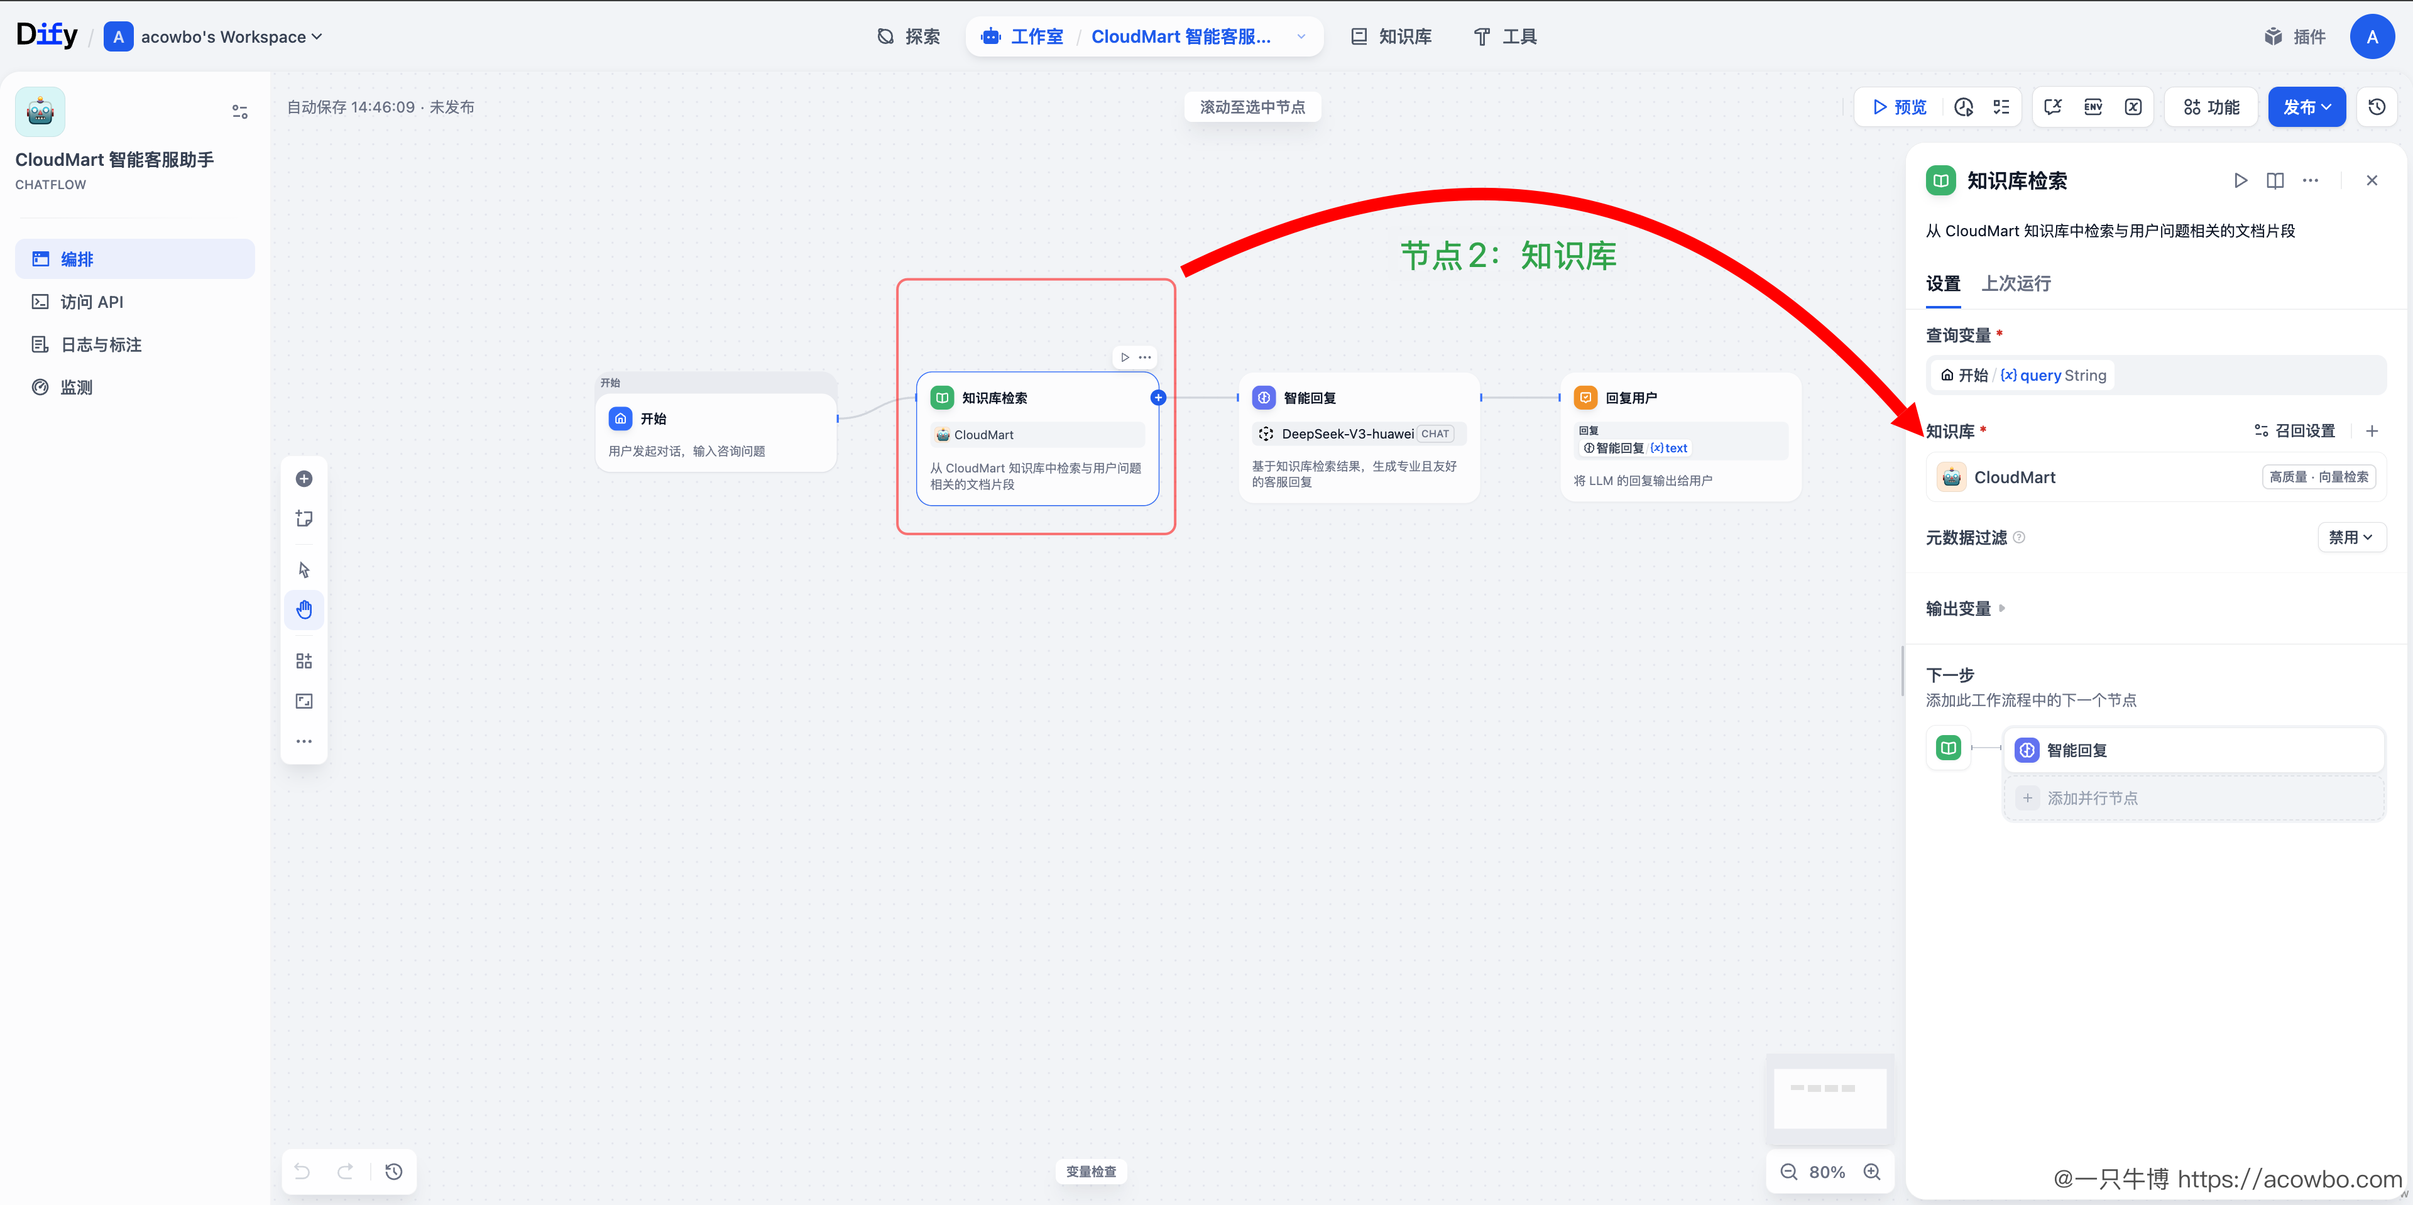
Task: Select the 回复用户 answer node on canvas
Action: pos(1680,438)
